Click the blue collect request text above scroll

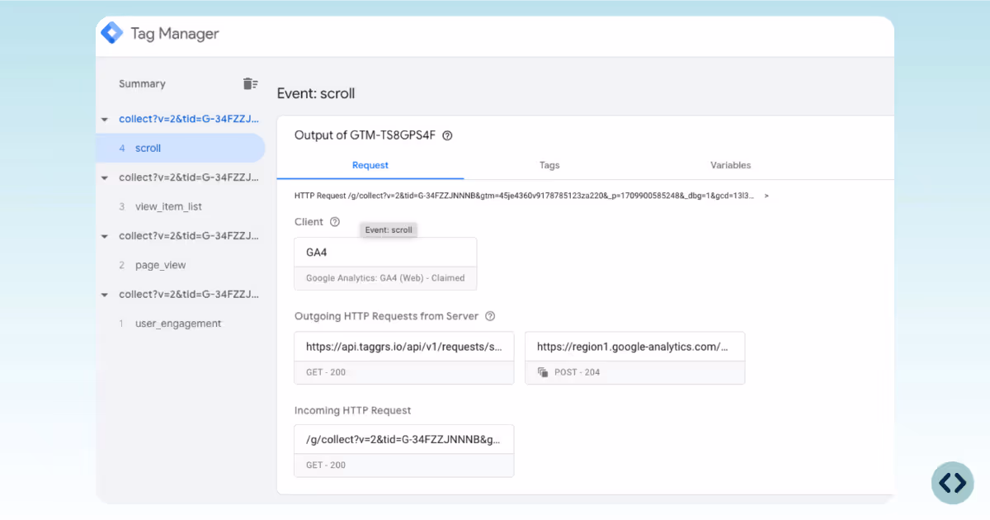pos(190,119)
